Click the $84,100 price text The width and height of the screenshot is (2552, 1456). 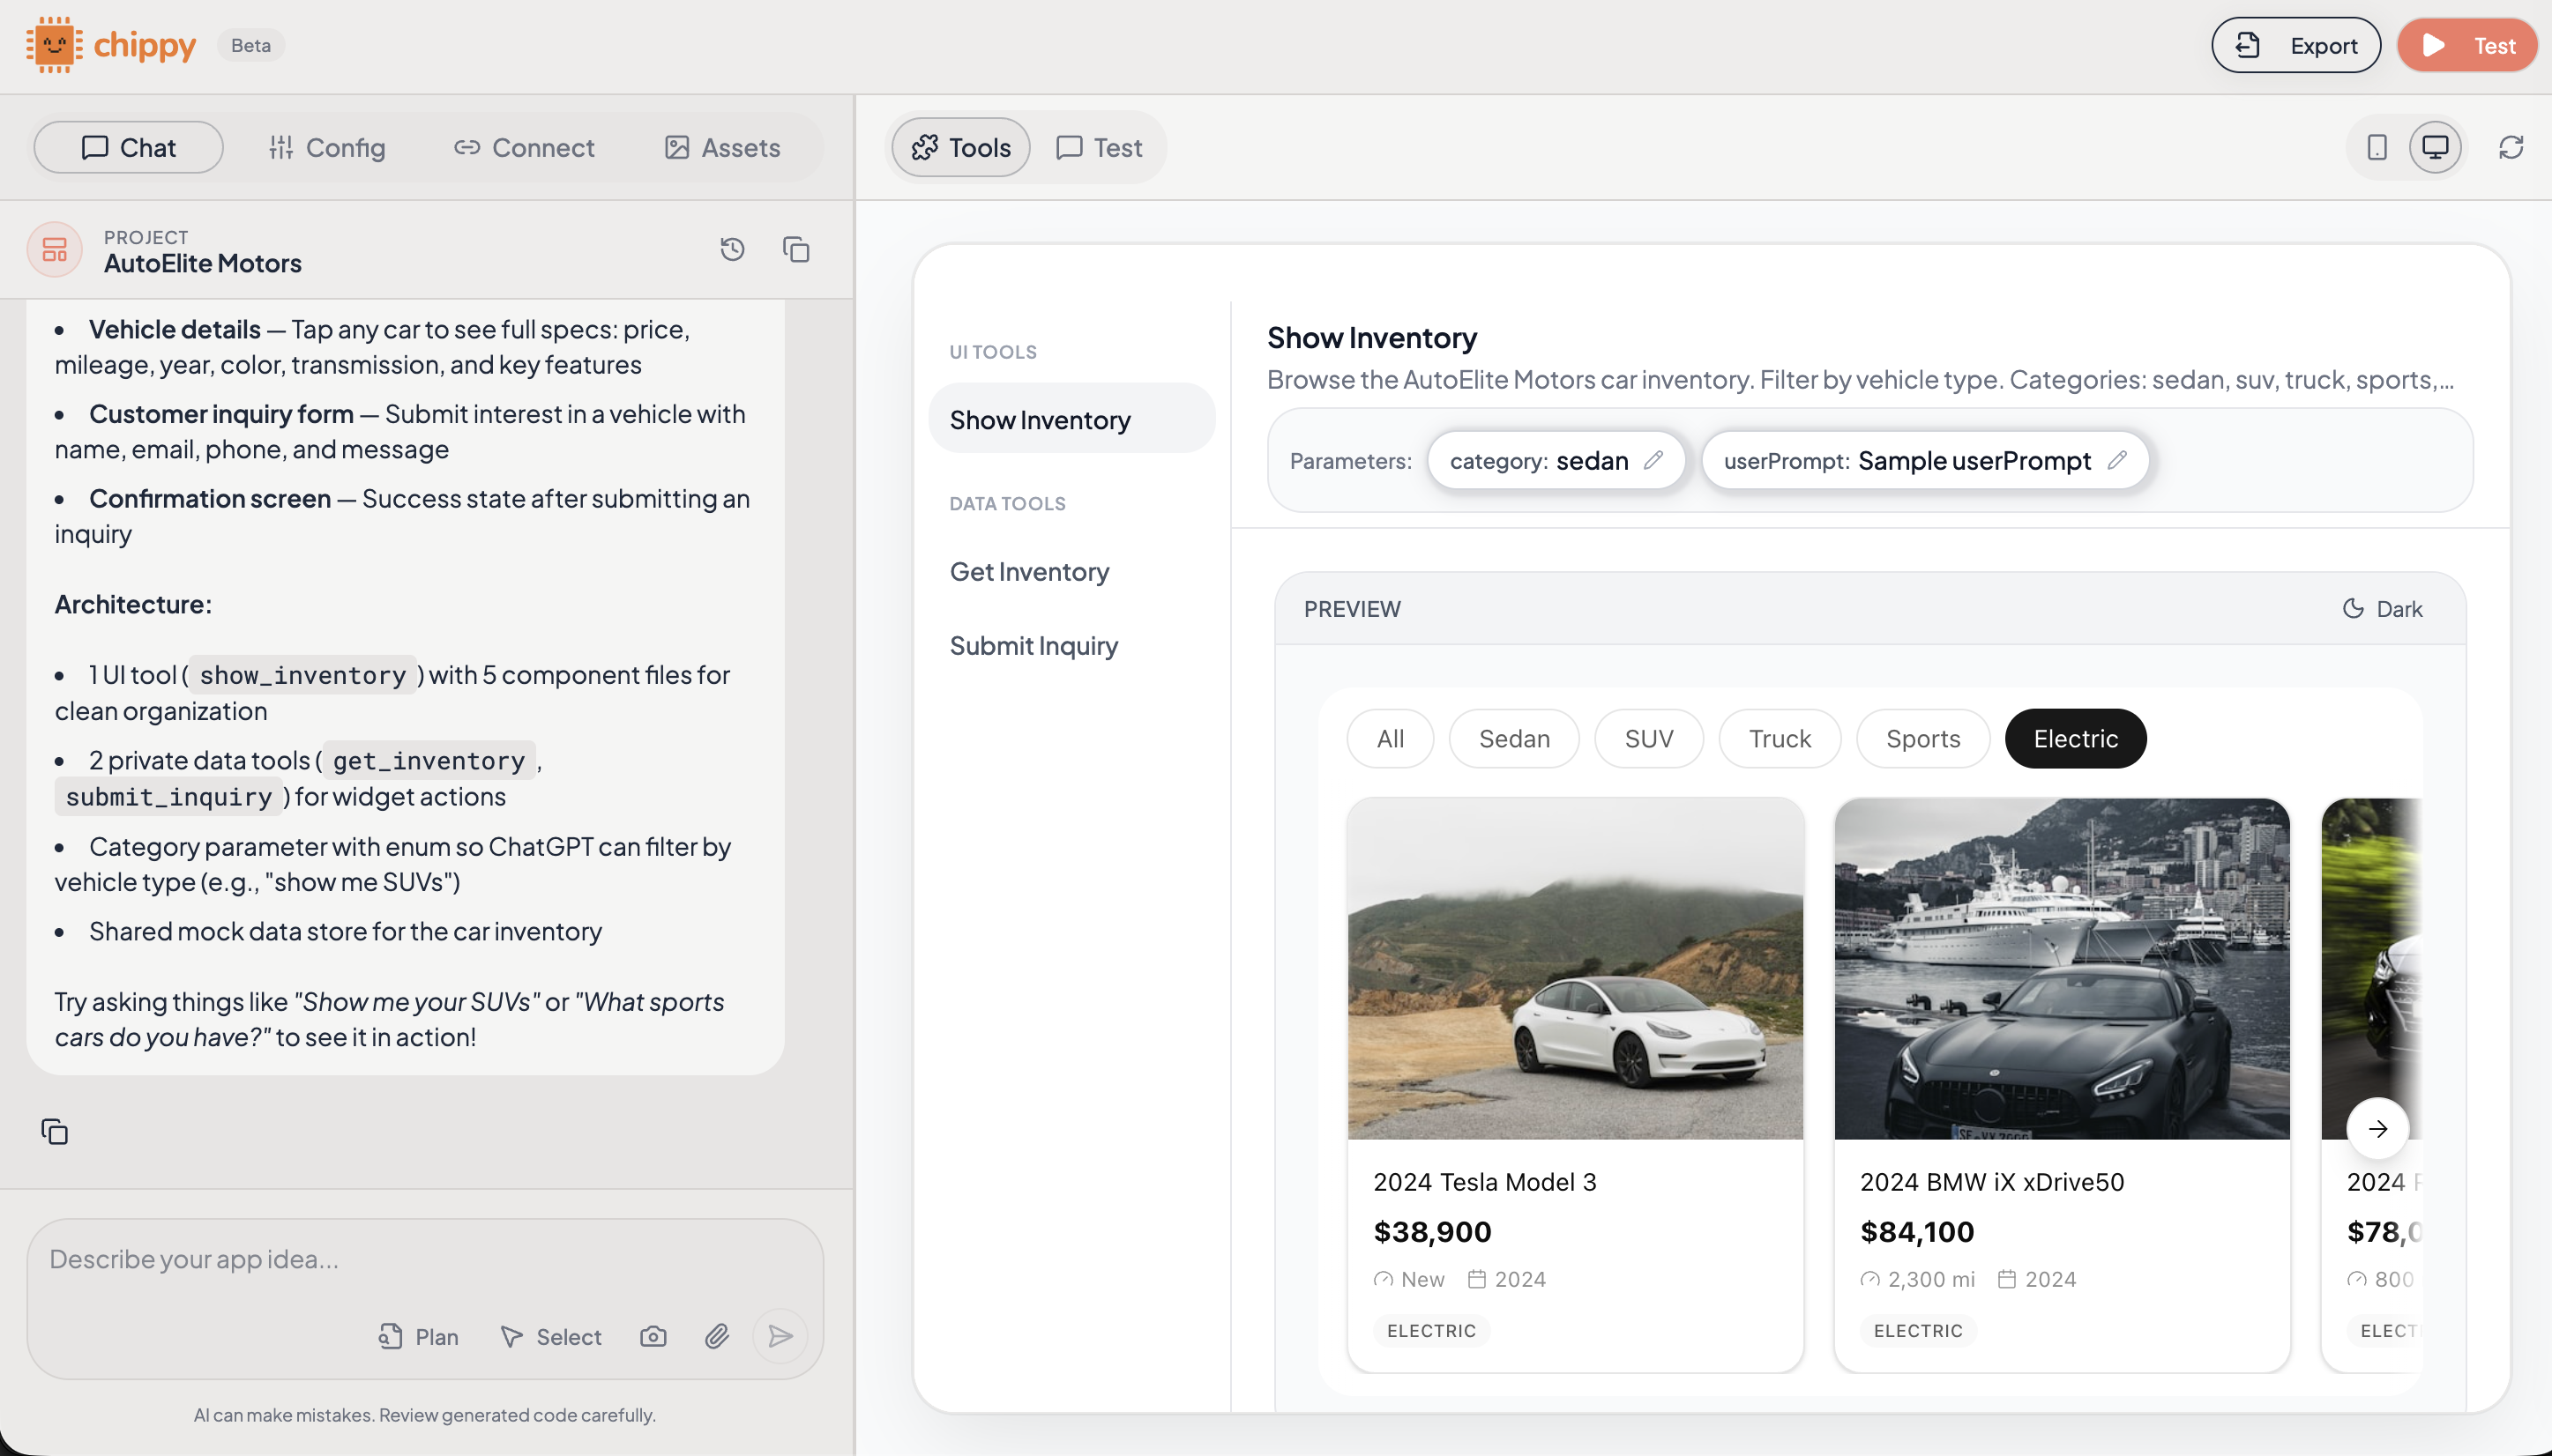(1917, 1232)
